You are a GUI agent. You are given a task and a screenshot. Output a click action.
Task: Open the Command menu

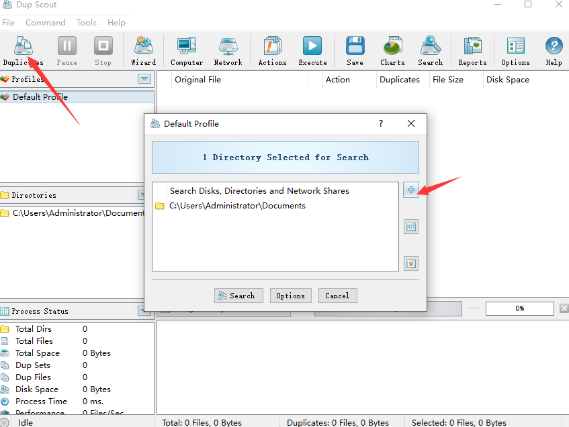[46, 22]
